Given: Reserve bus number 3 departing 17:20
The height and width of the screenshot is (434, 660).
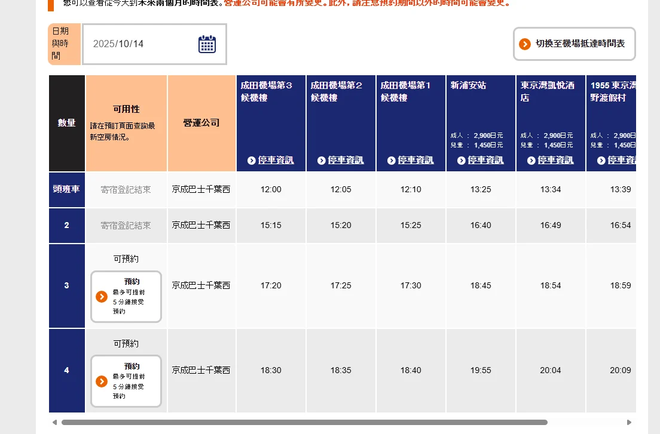Looking at the screenshot, I should [126, 297].
